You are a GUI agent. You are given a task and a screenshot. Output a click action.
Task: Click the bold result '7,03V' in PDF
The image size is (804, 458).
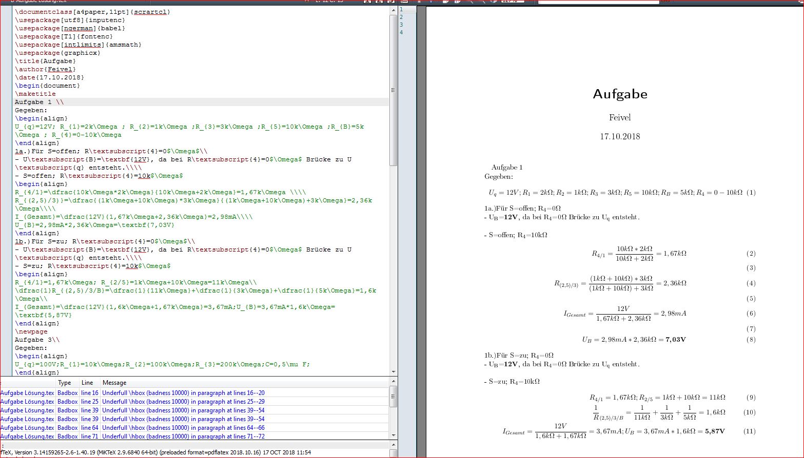676,339
